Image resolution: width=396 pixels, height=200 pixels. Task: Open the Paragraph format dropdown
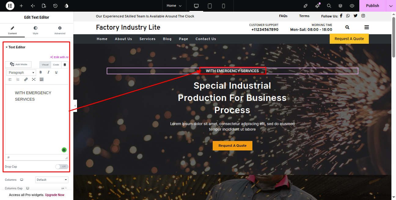pos(21,72)
